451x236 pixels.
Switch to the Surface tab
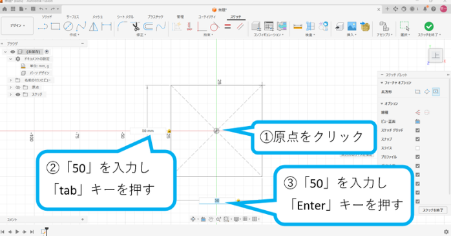pyautogui.click(x=72, y=17)
